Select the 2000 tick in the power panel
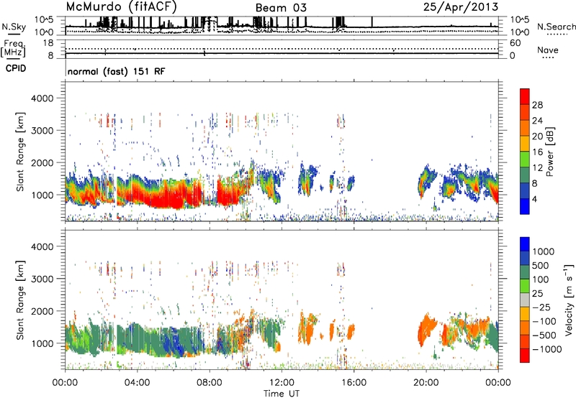576x398 pixels. coord(42,162)
